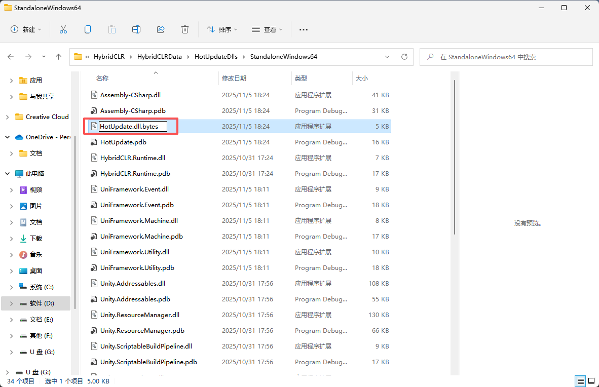Image resolution: width=599 pixels, height=387 pixels.
Task: Open the 查看 (View) dropdown
Action: point(267,29)
